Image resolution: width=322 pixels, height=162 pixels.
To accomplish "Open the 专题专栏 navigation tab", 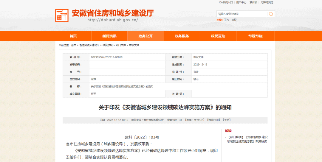I will (x=255, y=36).
